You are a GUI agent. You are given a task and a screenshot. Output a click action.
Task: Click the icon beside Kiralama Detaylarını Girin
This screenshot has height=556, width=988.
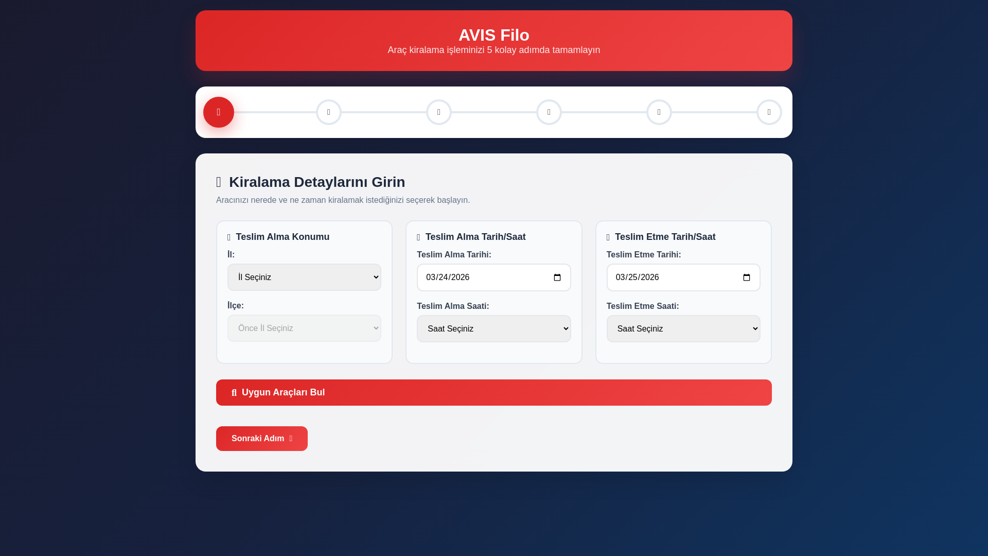(x=219, y=182)
